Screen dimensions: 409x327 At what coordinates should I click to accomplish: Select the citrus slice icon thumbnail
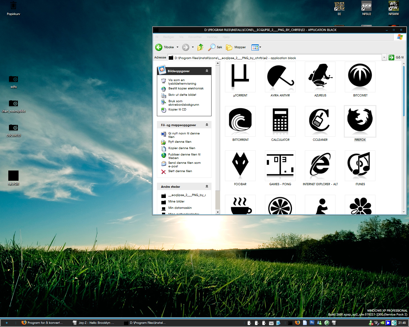[x=280, y=205]
